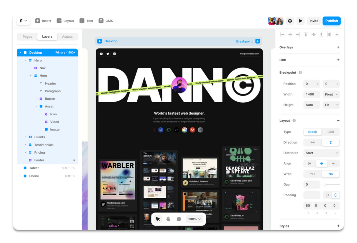The height and width of the screenshot is (243, 357).
Task: Open the 100% zoom dropdown
Action: [195, 219]
